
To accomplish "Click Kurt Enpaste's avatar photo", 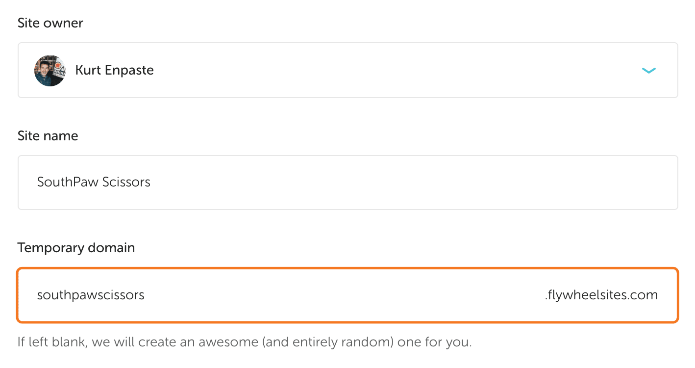I will coord(50,71).
